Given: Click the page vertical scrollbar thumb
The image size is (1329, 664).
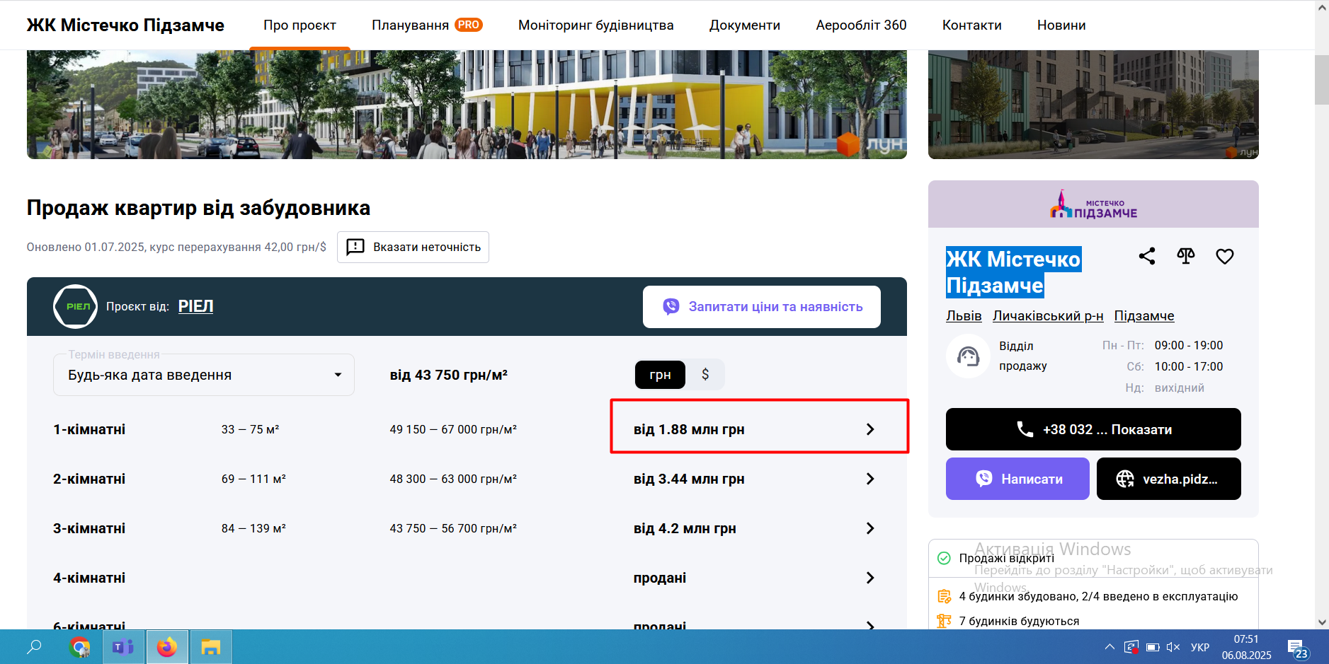Looking at the screenshot, I should pos(1322,79).
